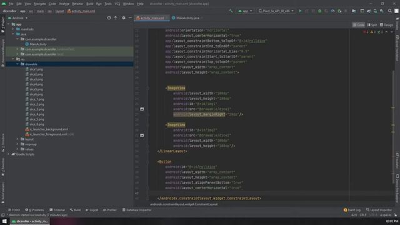The image size is (400, 225).
Task: Open the Problems tool window
Action: click(35, 210)
